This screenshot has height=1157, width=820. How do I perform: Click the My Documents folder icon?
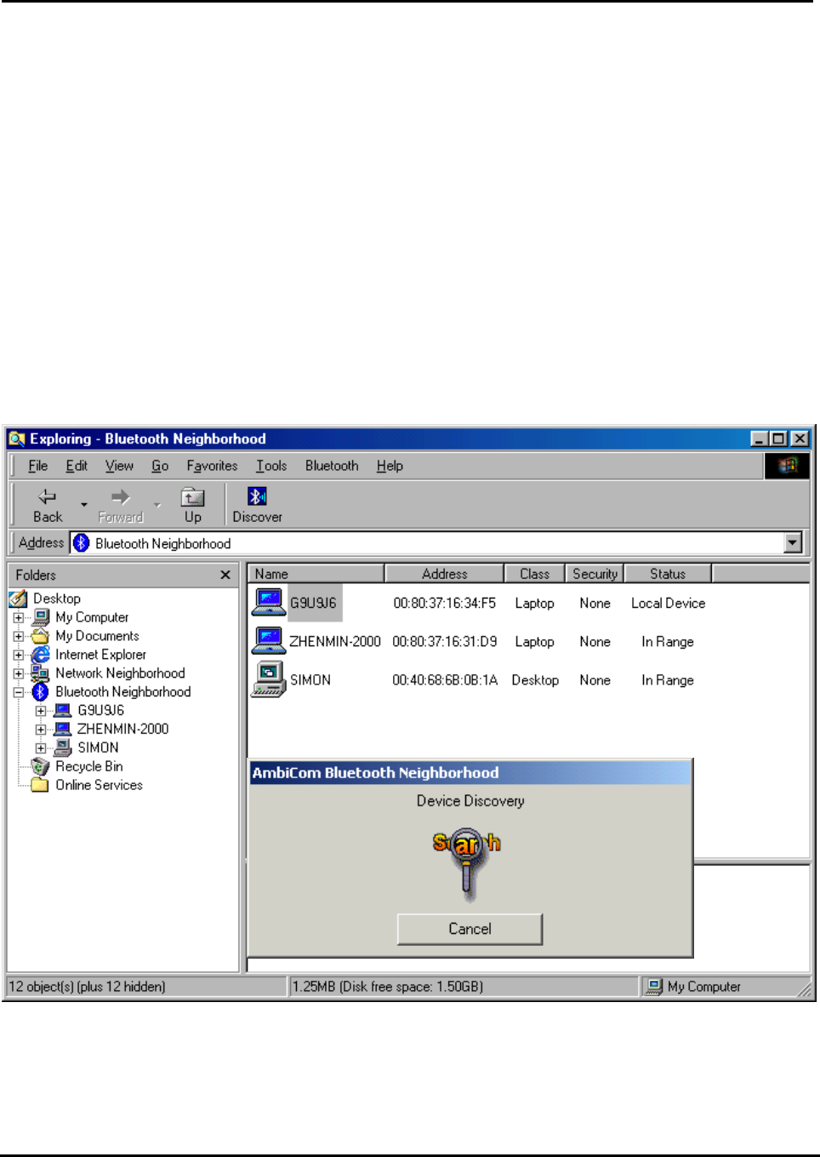(x=41, y=636)
